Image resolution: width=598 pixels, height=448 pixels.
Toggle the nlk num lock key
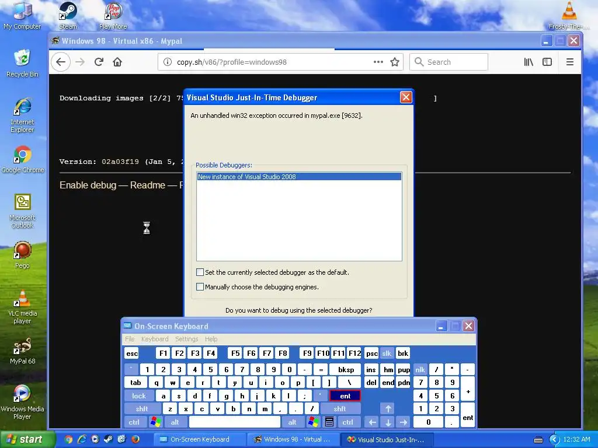pyautogui.click(x=420, y=369)
